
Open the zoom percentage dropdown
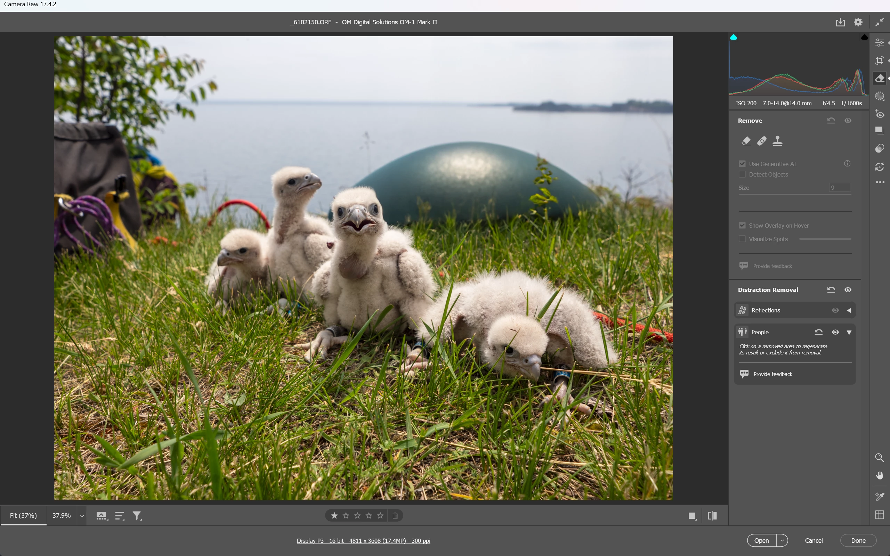click(82, 516)
